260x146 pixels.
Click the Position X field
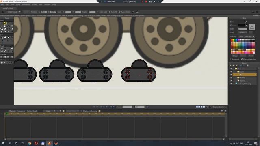(x=43, y=12)
